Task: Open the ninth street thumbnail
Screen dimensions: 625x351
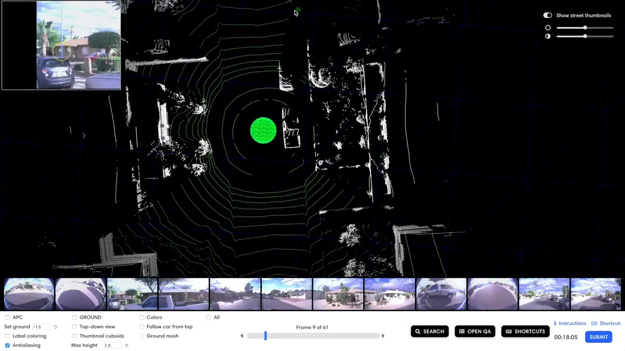Action: point(441,294)
